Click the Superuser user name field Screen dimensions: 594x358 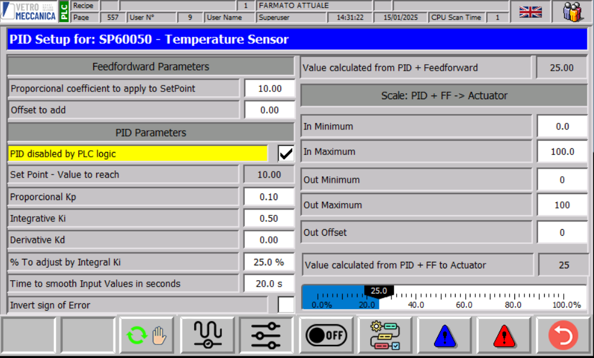[292, 17]
